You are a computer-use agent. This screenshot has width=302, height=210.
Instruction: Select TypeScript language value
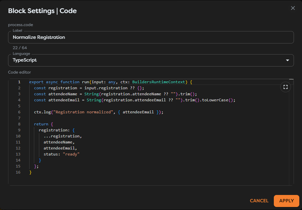coord(24,60)
